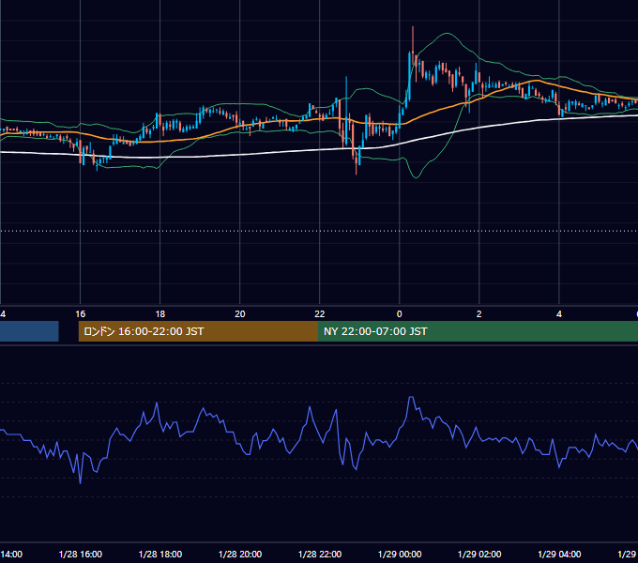Image resolution: width=638 pixels, height=563 pixels.
Task: Click the 1/29 00:00 date label
Action: click(400, 554)
